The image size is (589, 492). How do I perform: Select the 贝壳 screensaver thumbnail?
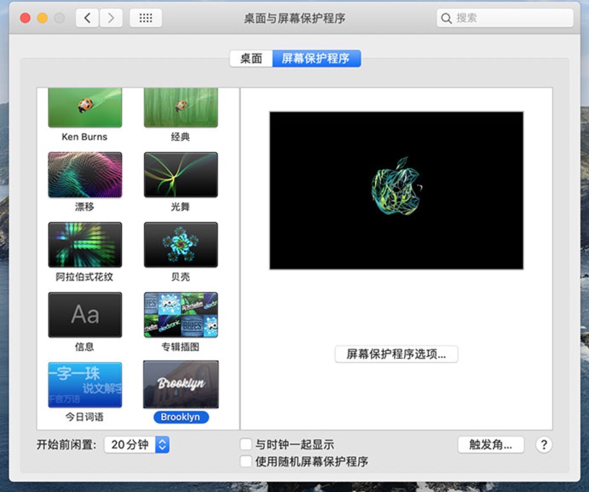click(181, 245)
